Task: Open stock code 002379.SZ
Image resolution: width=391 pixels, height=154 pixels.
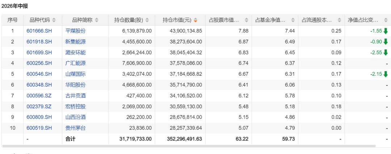Action: coord(39,106)
